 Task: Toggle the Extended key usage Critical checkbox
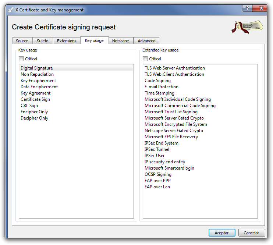click(145, 59)
